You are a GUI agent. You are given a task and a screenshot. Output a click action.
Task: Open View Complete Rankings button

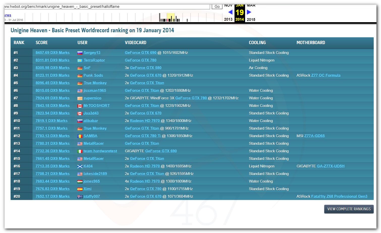coord(349,209)
